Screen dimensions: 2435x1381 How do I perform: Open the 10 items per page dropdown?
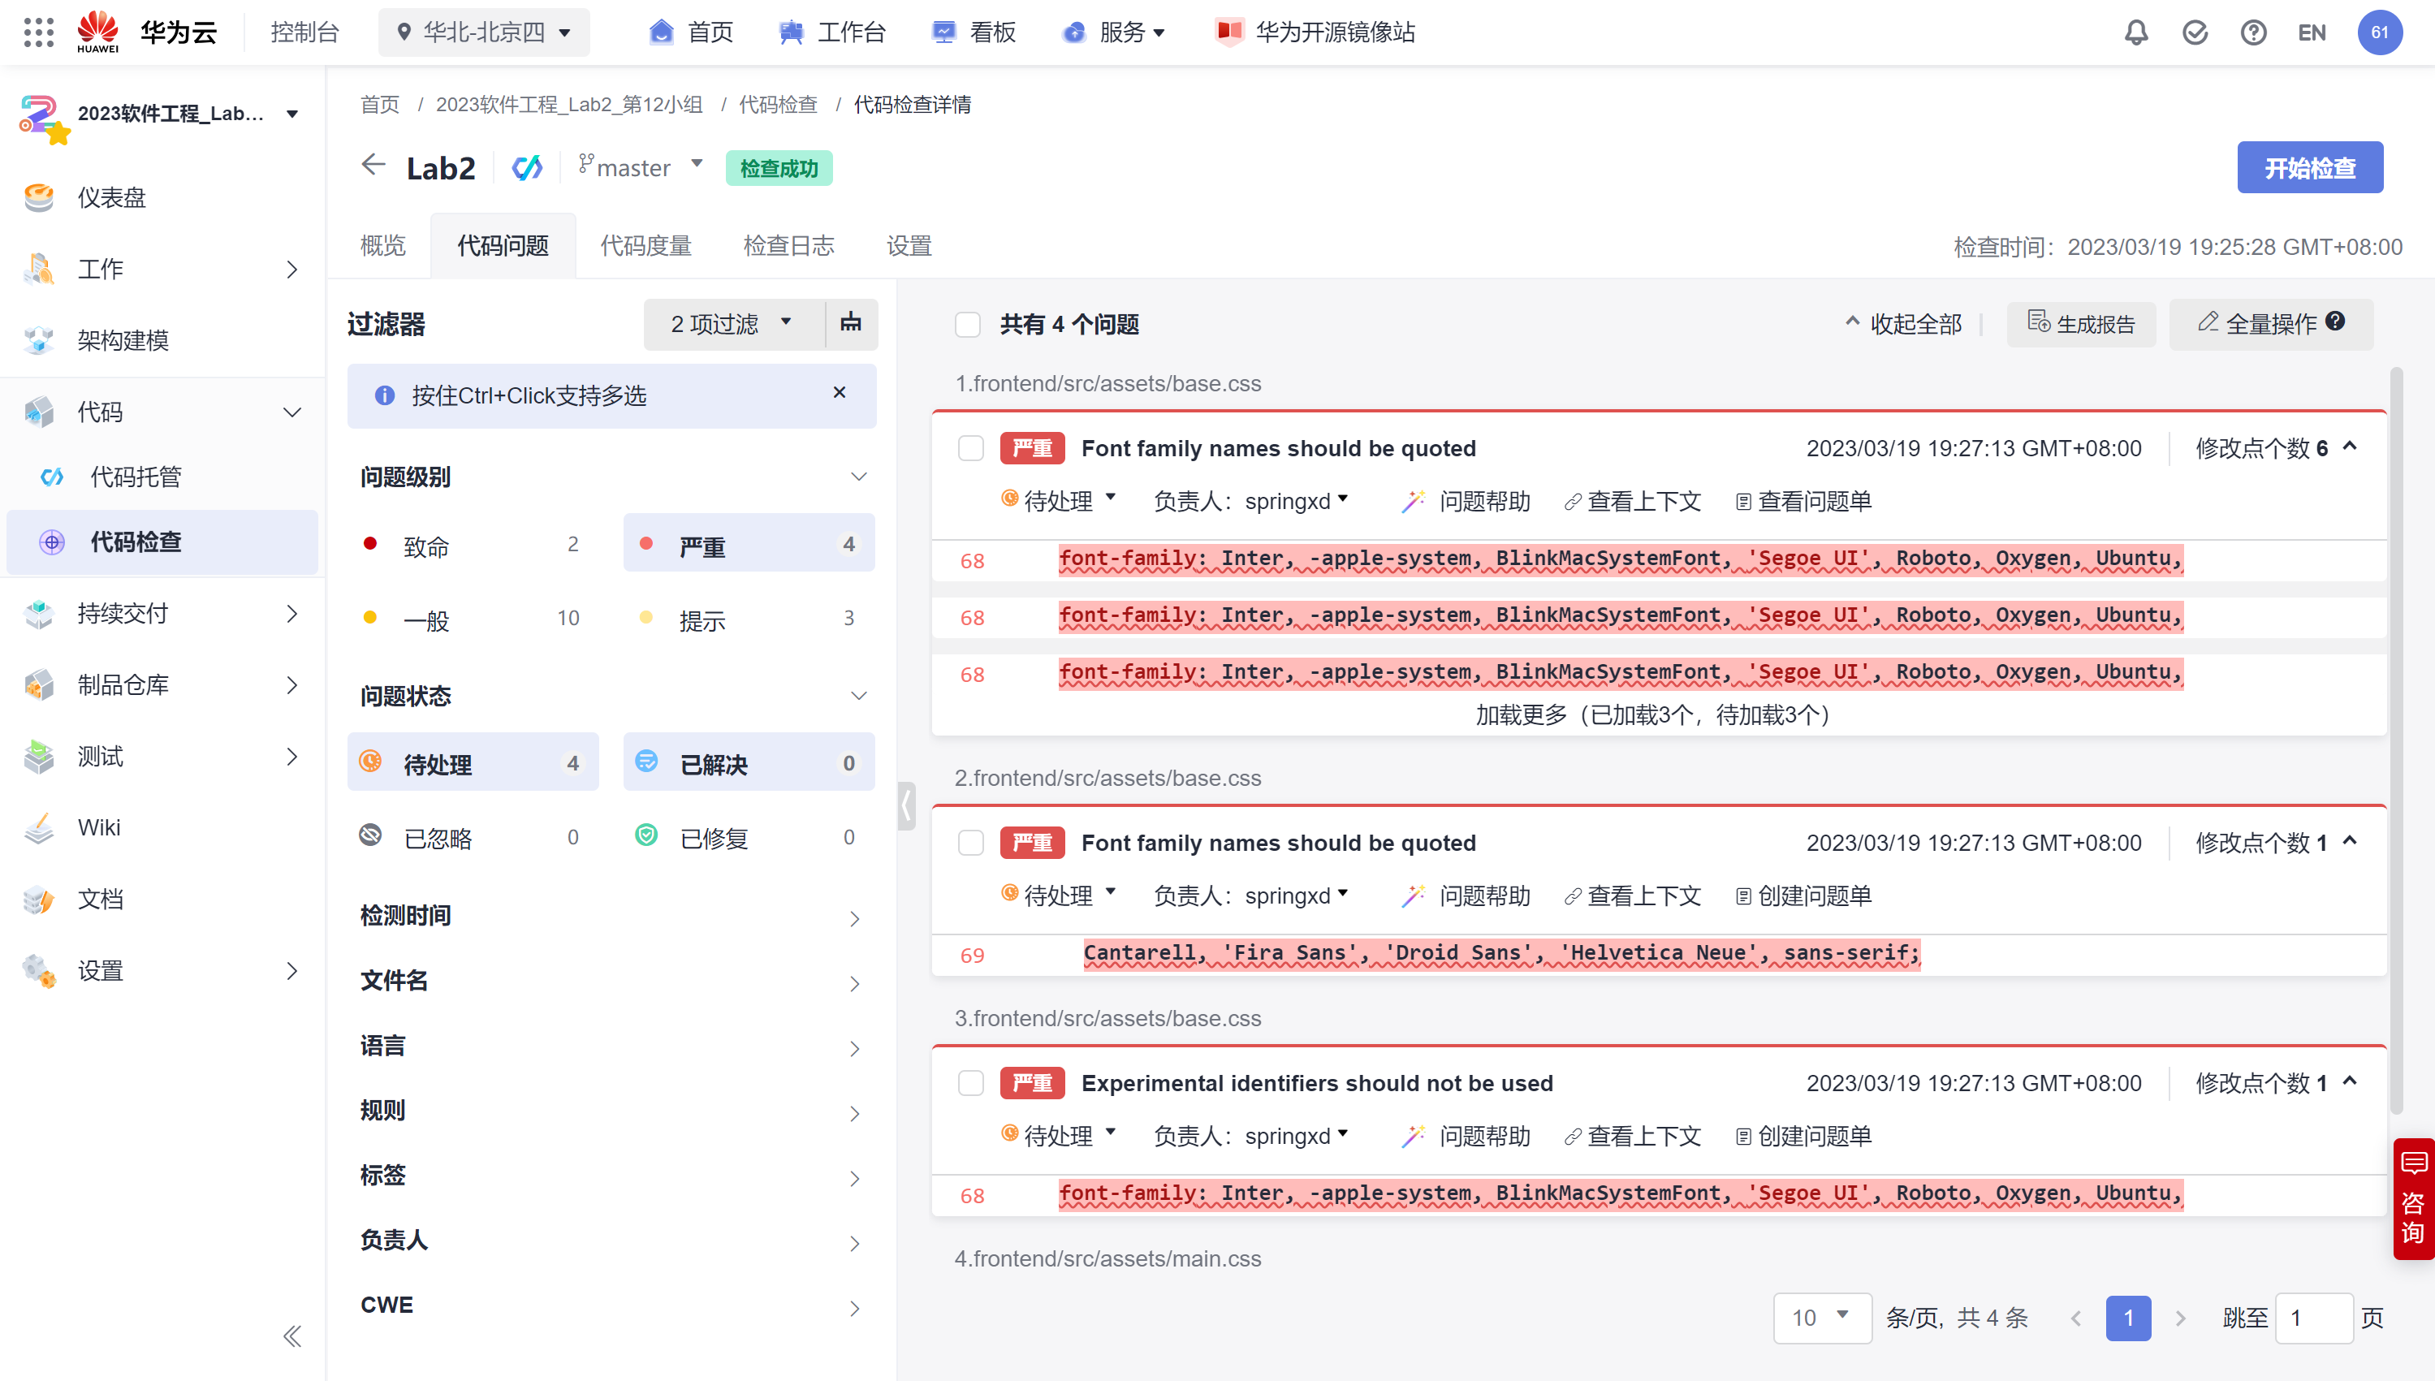[x=1821, y=1318]
